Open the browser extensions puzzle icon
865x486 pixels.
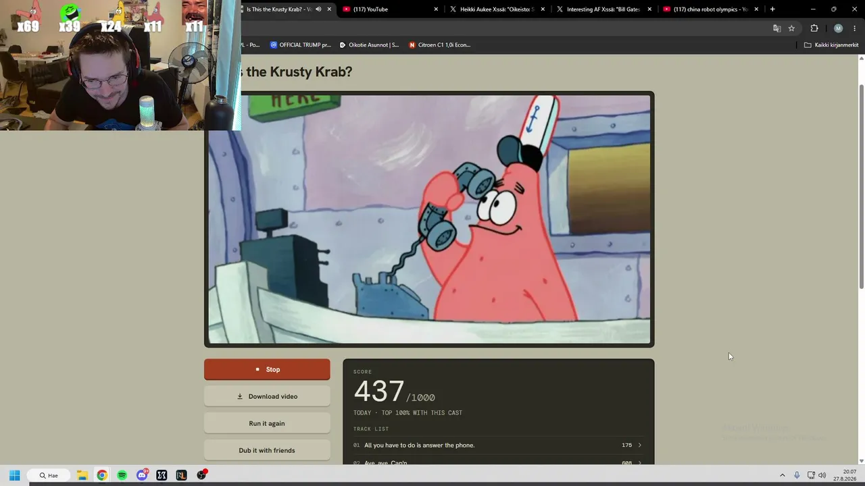pyautogui.click(x=814, y=28)
